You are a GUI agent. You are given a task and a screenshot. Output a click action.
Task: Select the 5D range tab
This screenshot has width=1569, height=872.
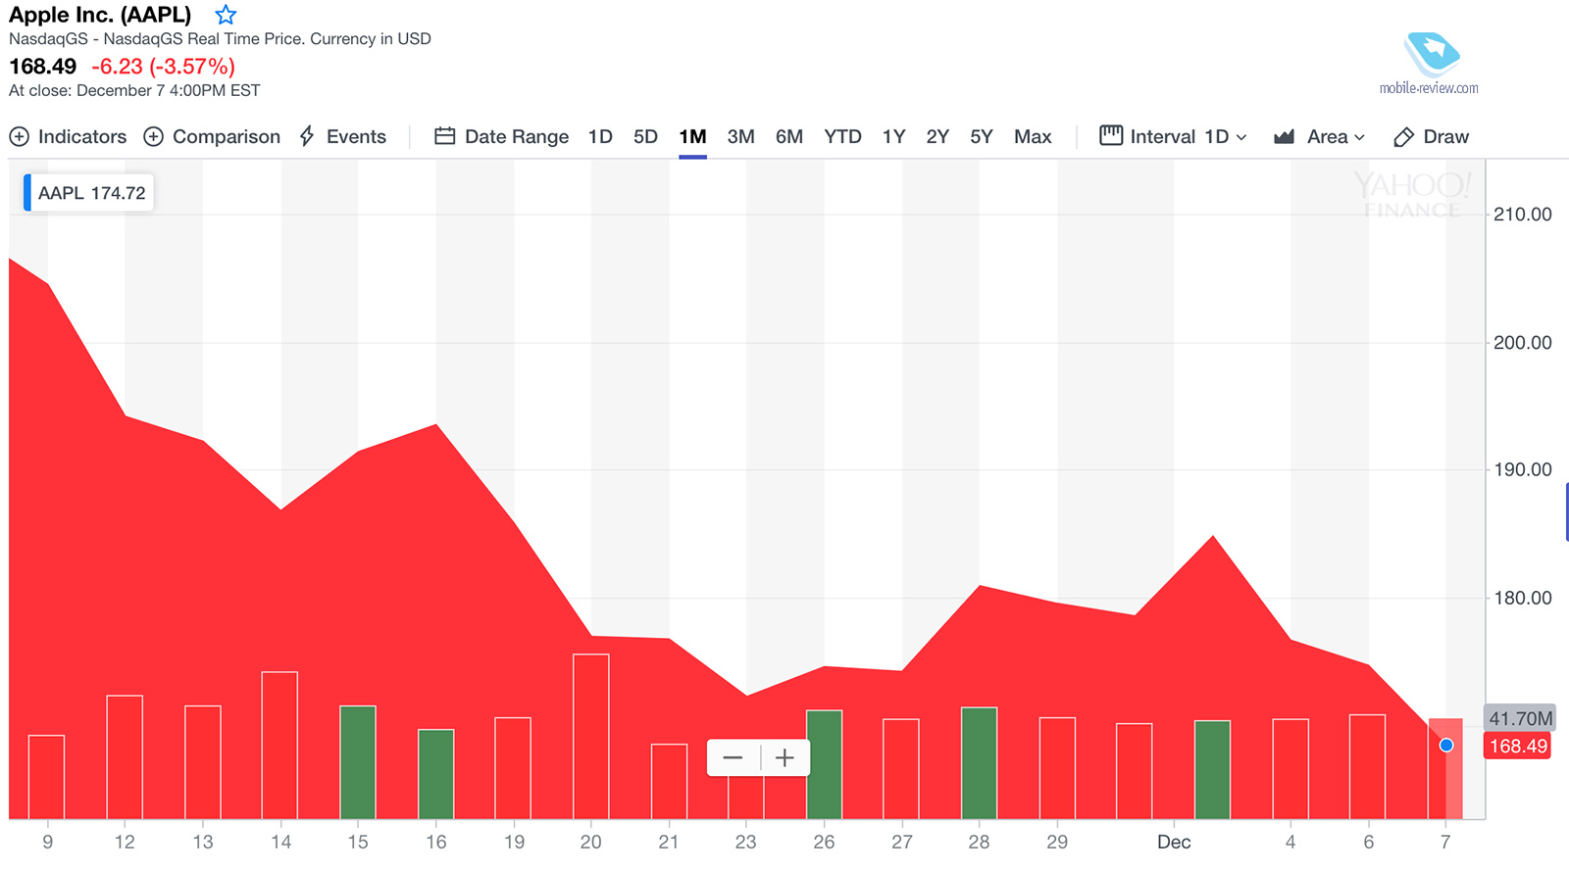645,136
